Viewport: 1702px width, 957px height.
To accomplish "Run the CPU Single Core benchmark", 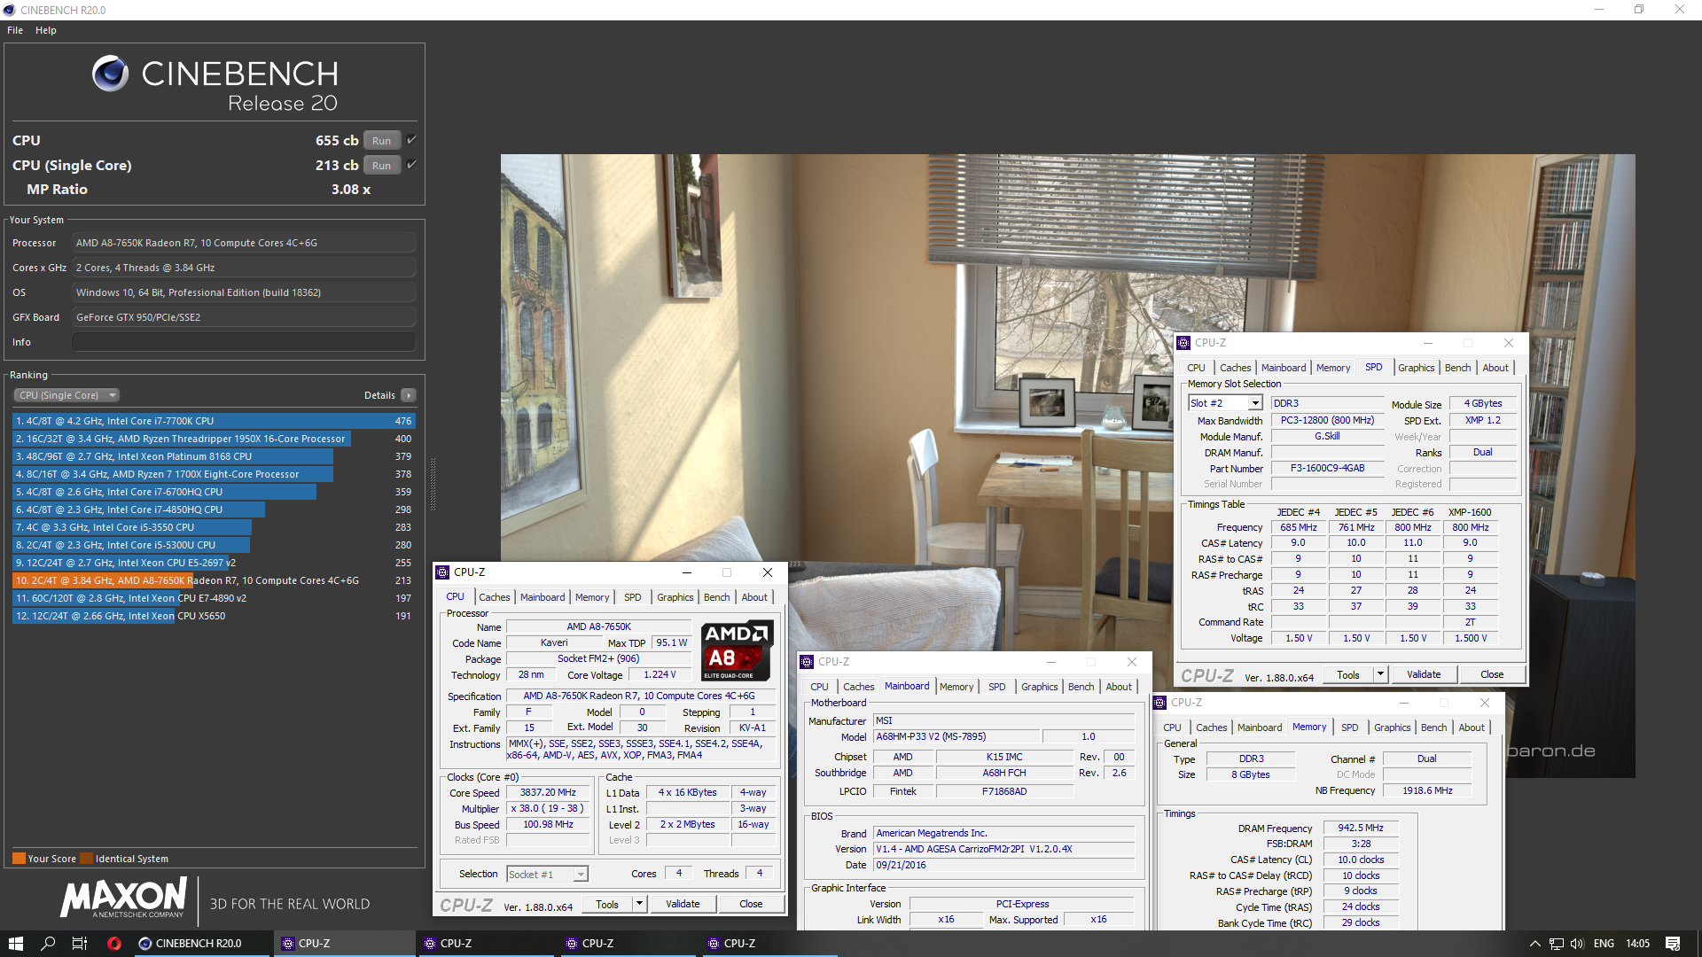I will point(382,165).
